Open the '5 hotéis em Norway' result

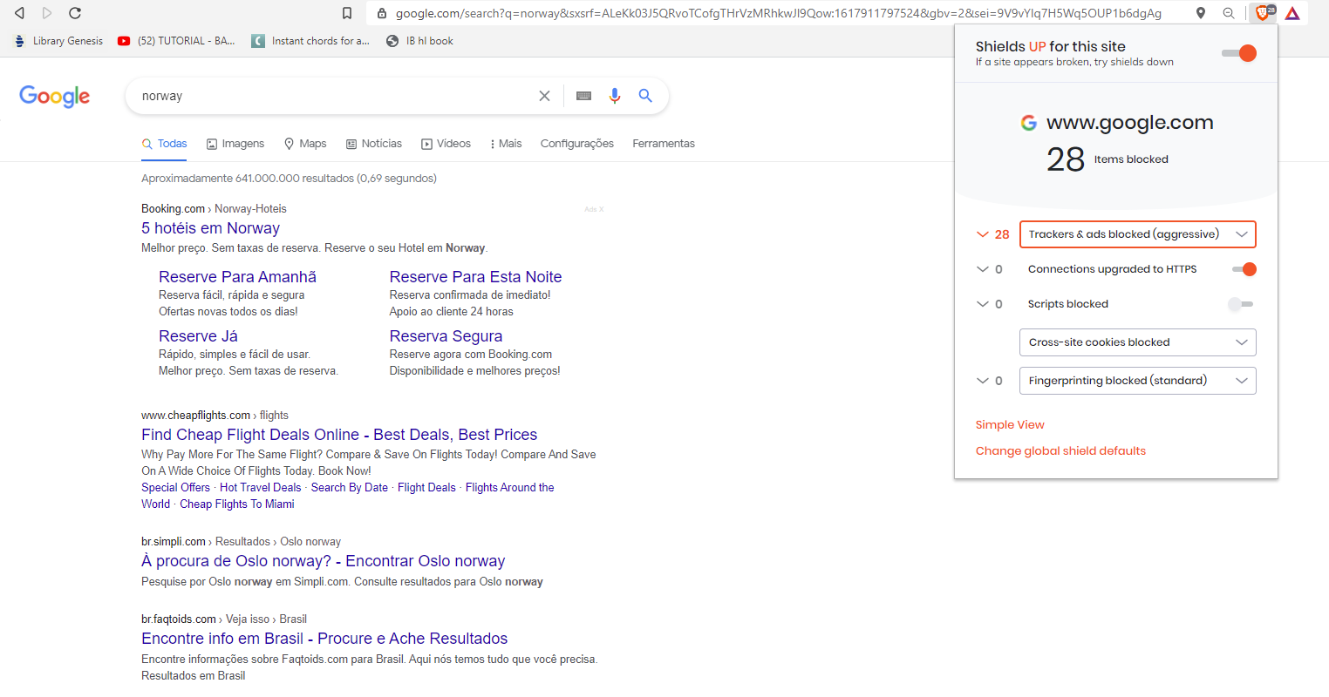pyautogui.click(x=210, y=228)
